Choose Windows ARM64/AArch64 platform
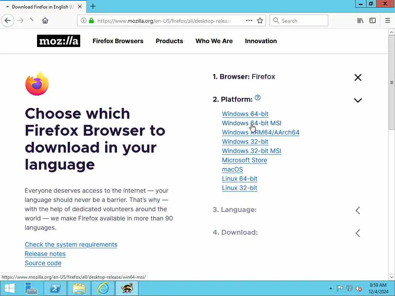 coord(260,133)
